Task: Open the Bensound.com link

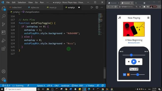Action: point(134,43)
